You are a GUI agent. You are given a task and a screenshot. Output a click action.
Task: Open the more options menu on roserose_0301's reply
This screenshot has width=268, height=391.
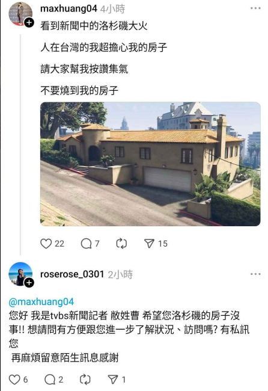point(255,274)
